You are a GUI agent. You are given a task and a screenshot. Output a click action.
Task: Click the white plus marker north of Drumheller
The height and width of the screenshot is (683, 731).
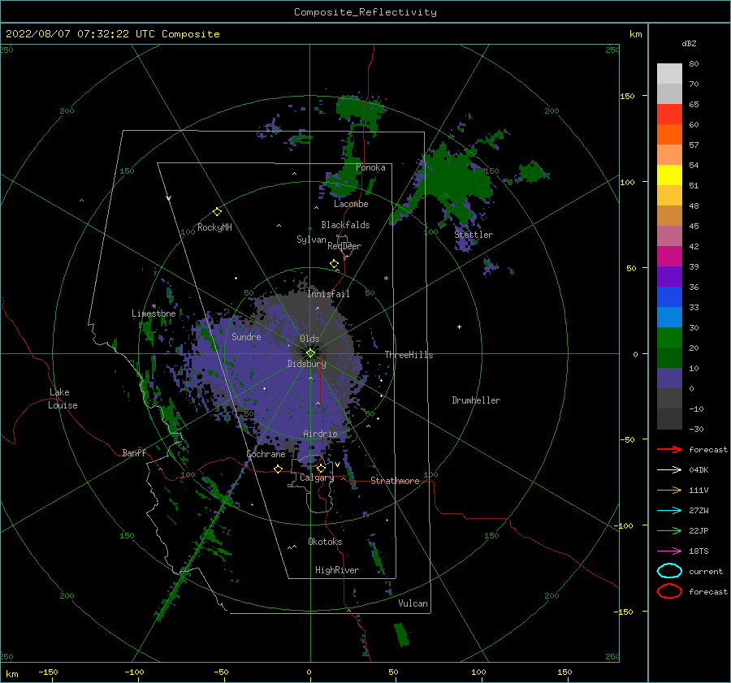[459, 326]
